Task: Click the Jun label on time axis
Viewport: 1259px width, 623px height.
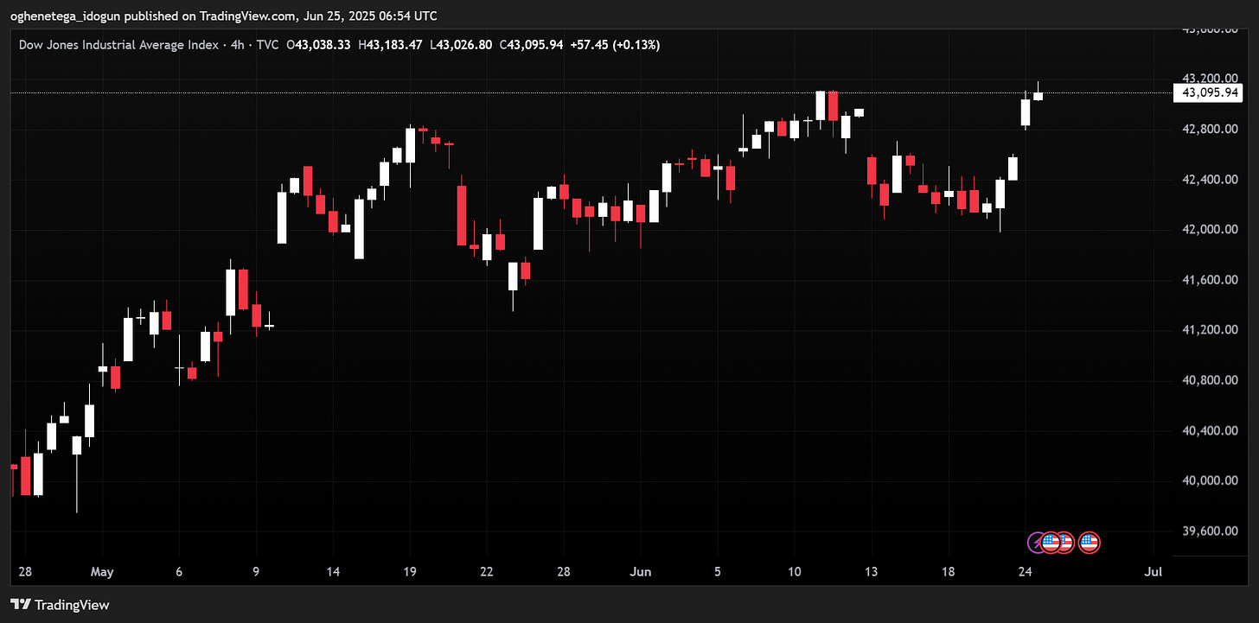Action: 641,572
